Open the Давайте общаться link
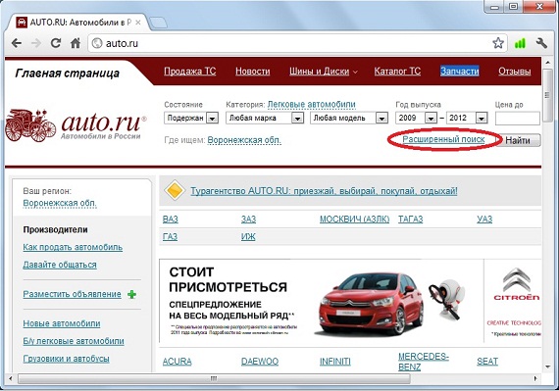The image size is (559, 391). click(60, 265)
